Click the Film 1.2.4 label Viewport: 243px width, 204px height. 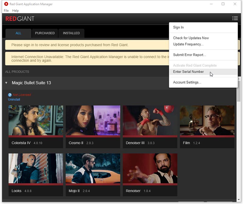pyautogui.click(x=191, y=143)
